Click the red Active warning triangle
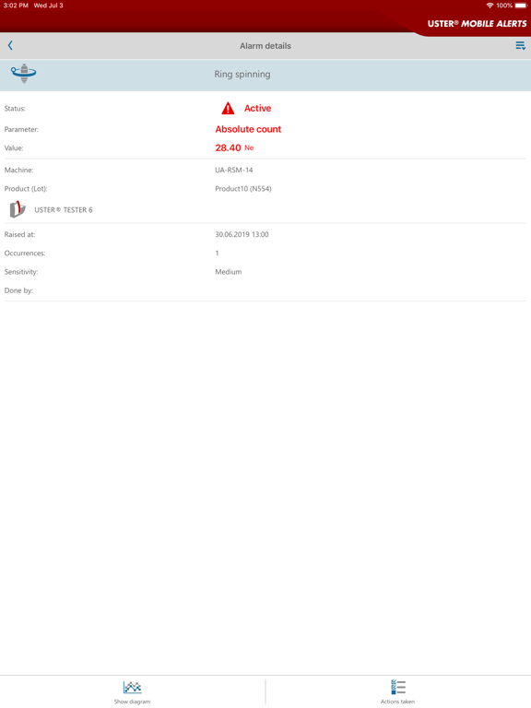Viewport: 531px width, 708px height. pyautogui.click(x=228, y=109)
